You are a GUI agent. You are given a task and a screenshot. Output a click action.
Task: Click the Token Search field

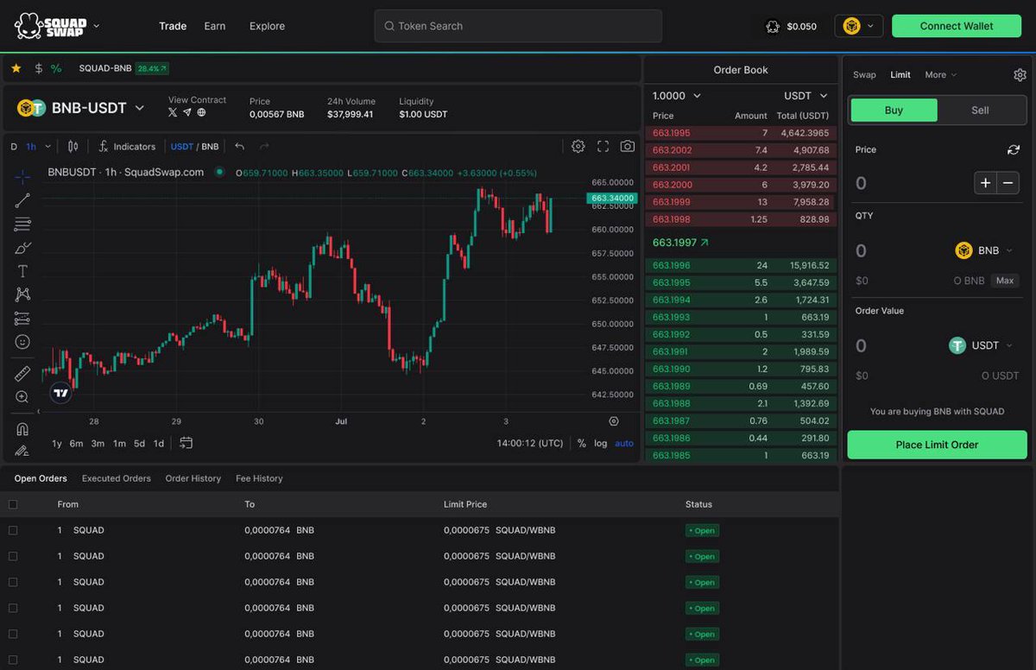[518, 26]
